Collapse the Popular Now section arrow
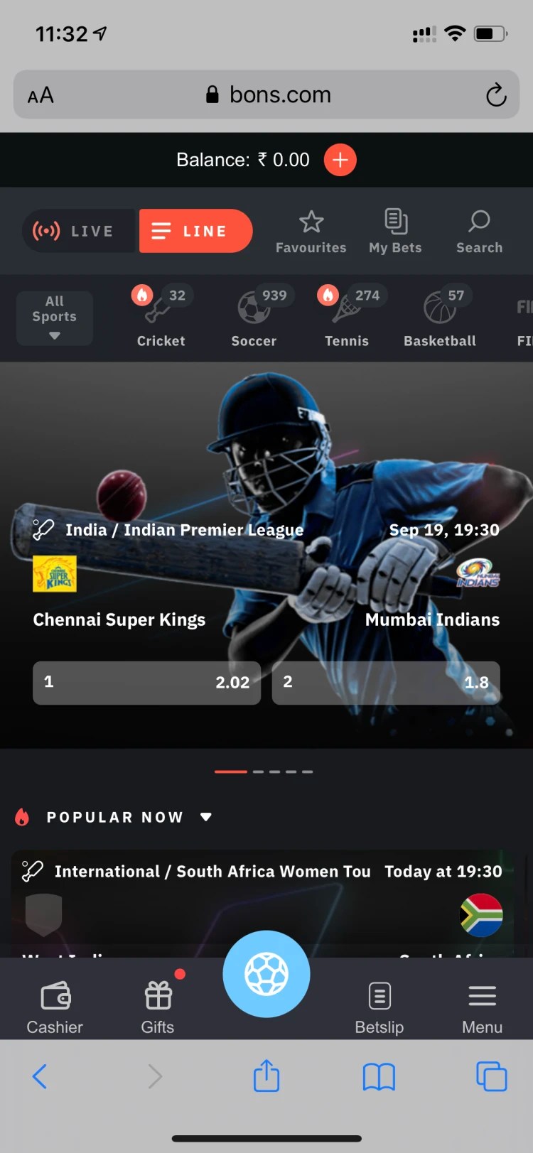 [206, 817]
